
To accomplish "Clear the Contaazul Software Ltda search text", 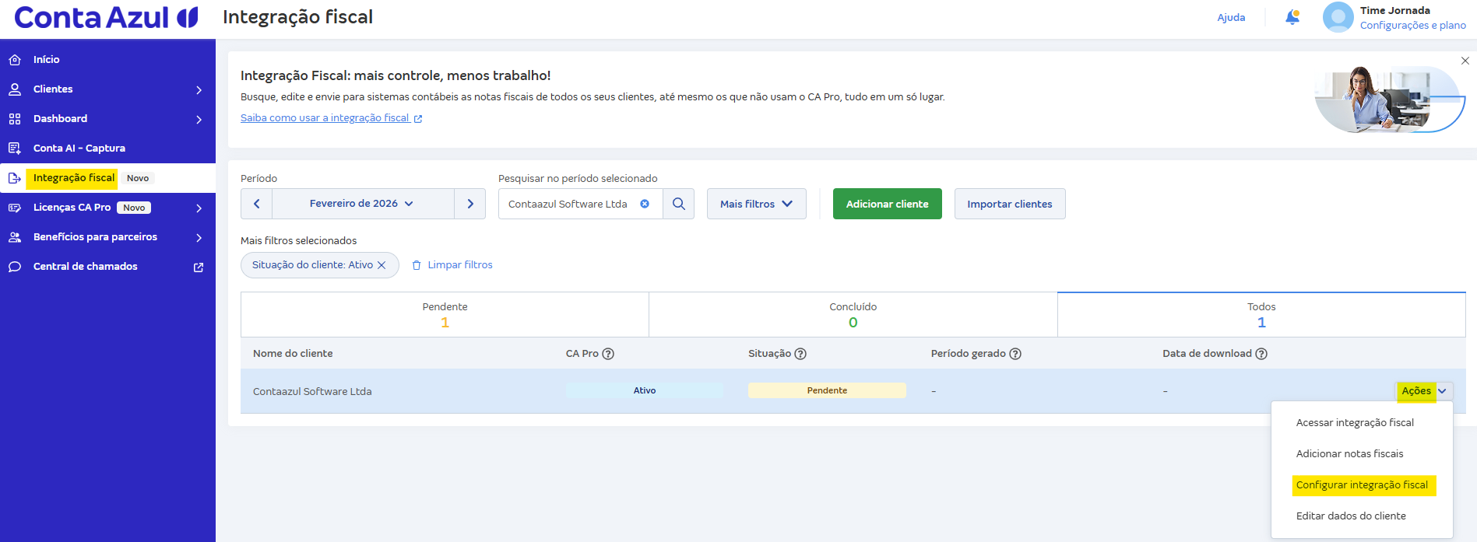I will click(x=645, y=204).
